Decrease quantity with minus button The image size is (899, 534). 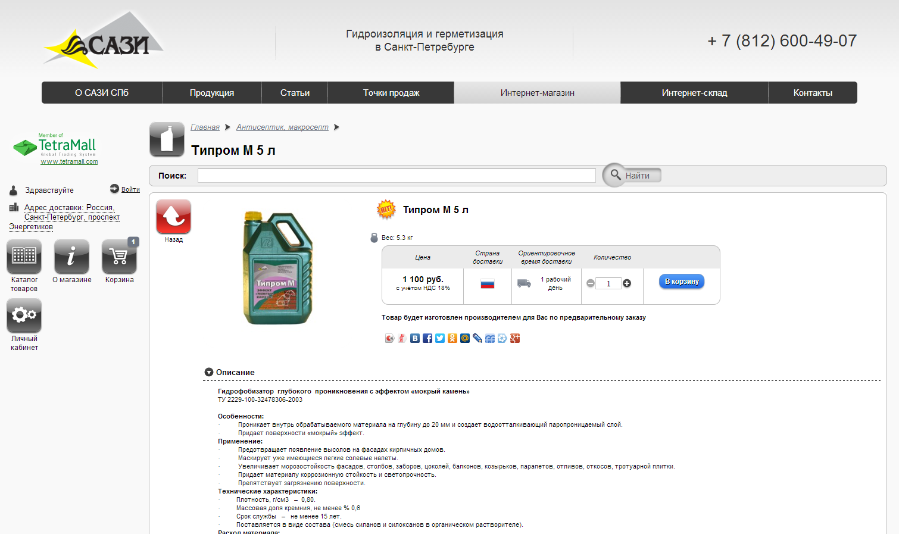point(591,283)
